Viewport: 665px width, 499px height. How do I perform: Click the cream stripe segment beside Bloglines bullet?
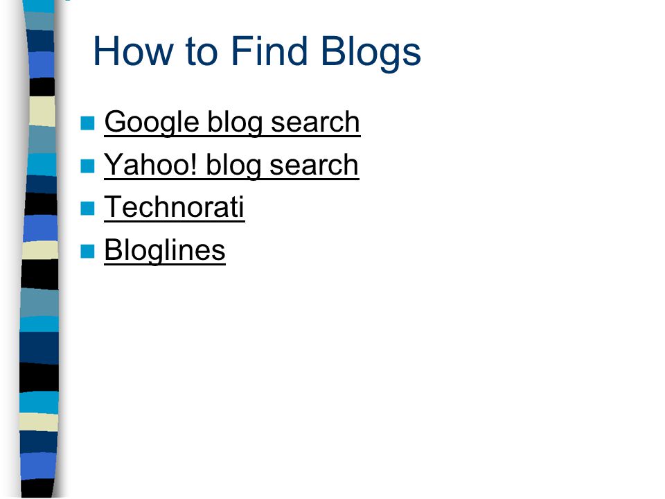(40, 250)
